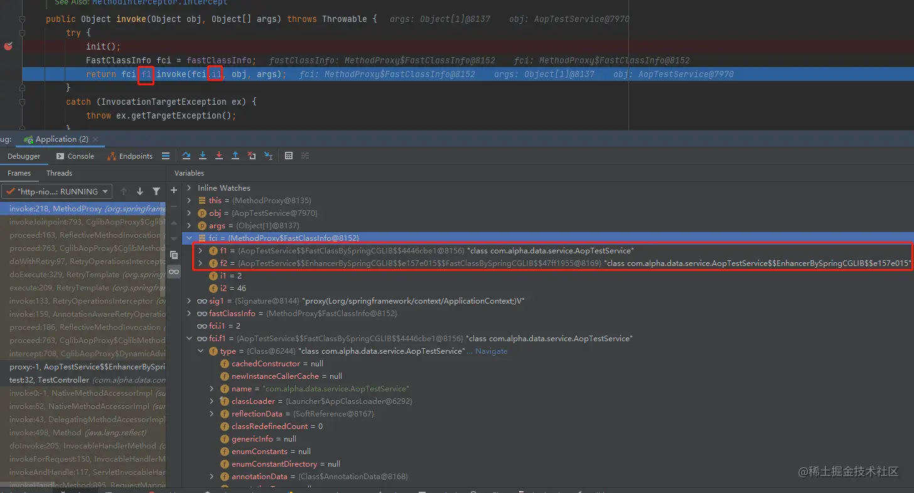Expand the f2 field node
The height and width of the screenshot is (493, 914).
coord(201,263)
